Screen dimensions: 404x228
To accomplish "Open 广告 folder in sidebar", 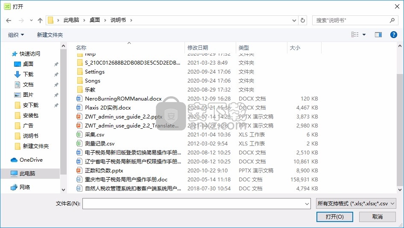I will click(28, 125).
